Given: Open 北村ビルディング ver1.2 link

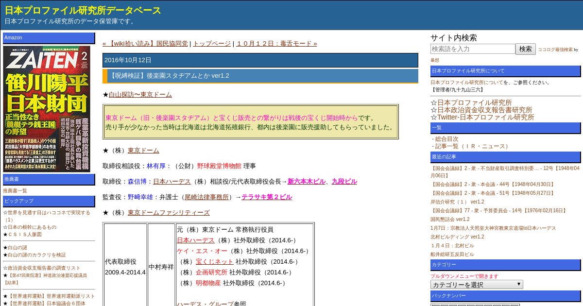Looking at the screenshot, I should tap(457, 237).
